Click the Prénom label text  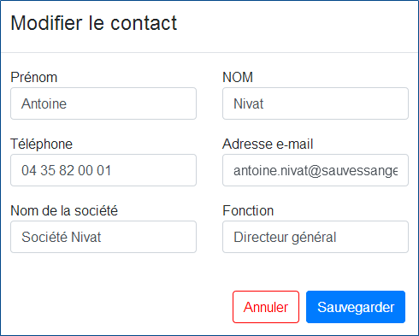pyautogui.click(x=34, y=78)
